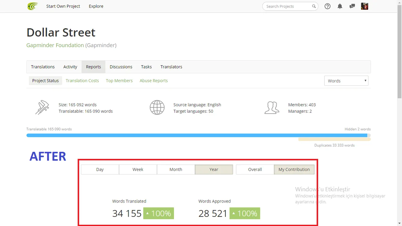Image resolution: width=402 pixels, height=226 pixels.
Task: Select the Reports tab
Action: 94,67
